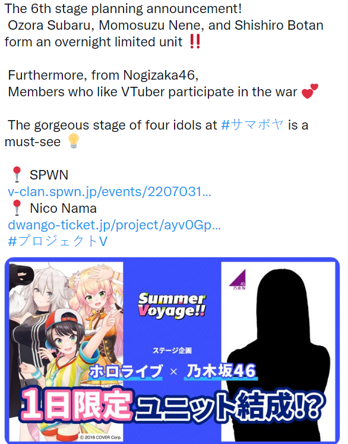Image resolution: width=348 pixels, height=444 pixels.
Task: Click the red pin emoji beside Nico Nama
Action: pos(17,208)
